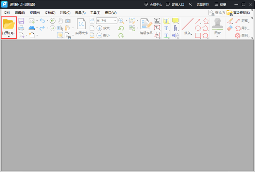
Task: Open the scanner dropdown arrow
Action: pos(37,28)
